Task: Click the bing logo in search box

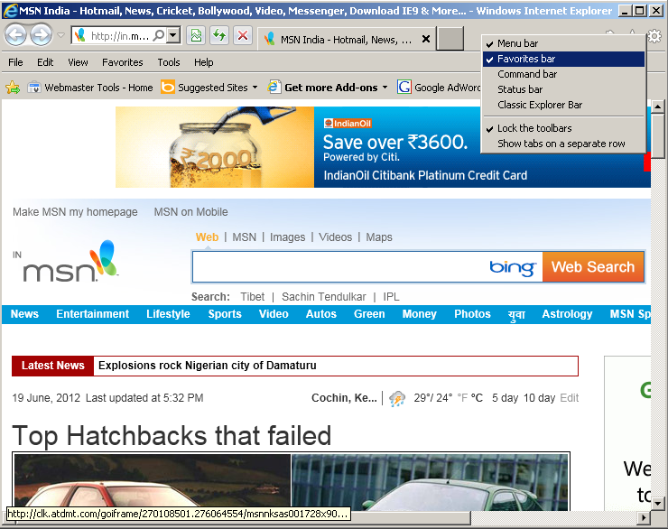Action: [x=513, y=267]
